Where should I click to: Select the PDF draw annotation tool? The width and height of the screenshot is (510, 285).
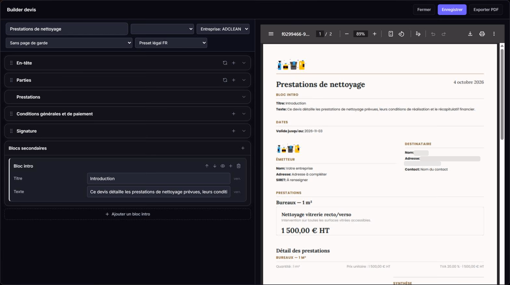418,34
